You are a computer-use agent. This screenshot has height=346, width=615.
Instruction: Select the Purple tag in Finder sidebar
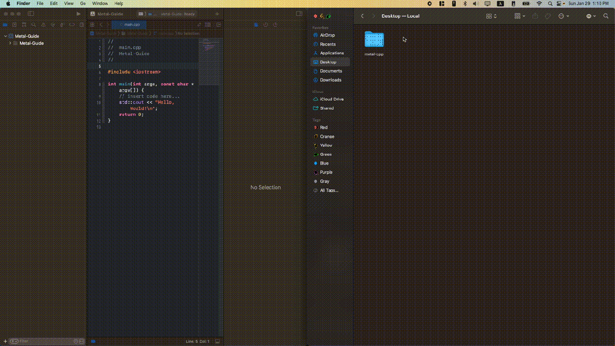tap(326, 172)
